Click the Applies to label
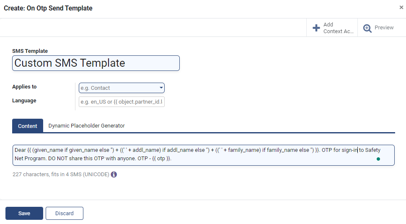This screenshot has height=224, width=406. (24, 86)
